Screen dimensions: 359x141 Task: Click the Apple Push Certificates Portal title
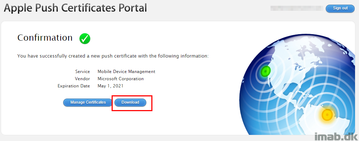[75, 8]
